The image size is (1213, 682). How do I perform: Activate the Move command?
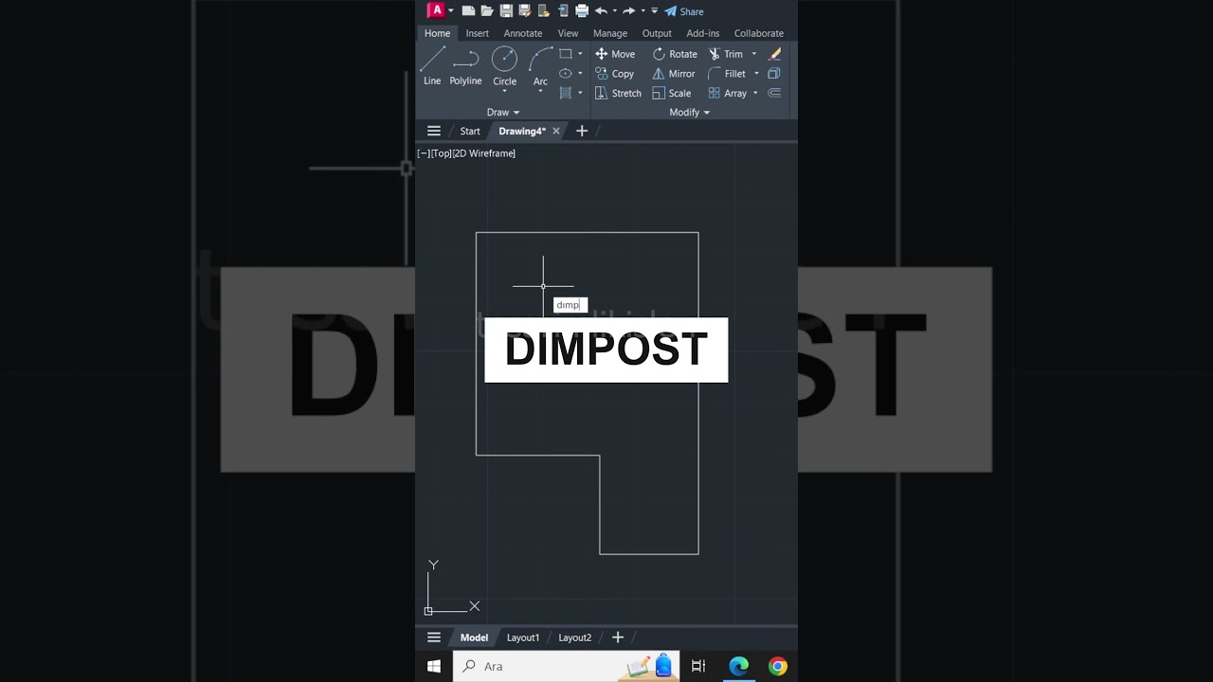(x=615, y=54)
